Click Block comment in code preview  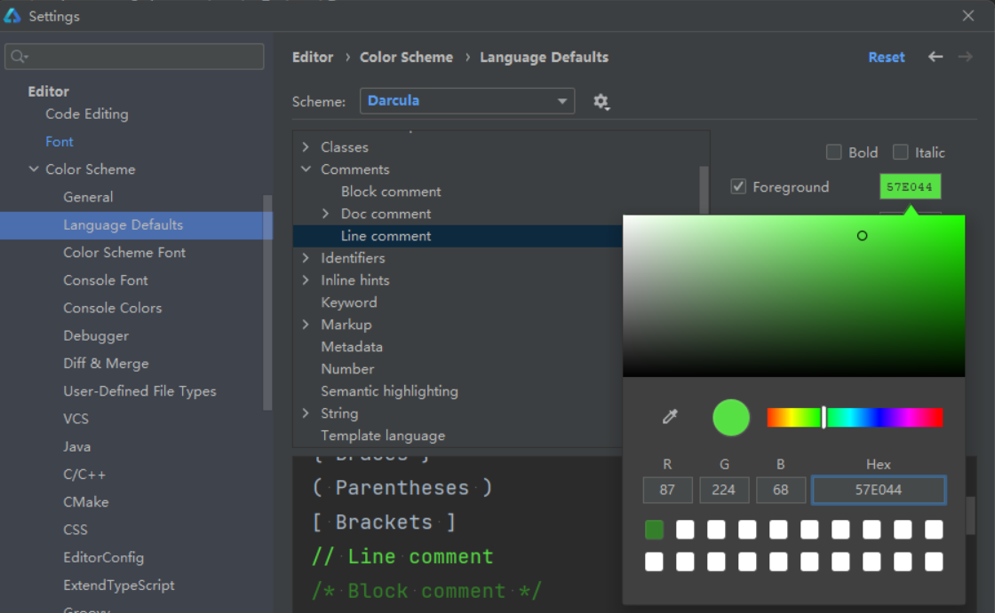[426, 591]
